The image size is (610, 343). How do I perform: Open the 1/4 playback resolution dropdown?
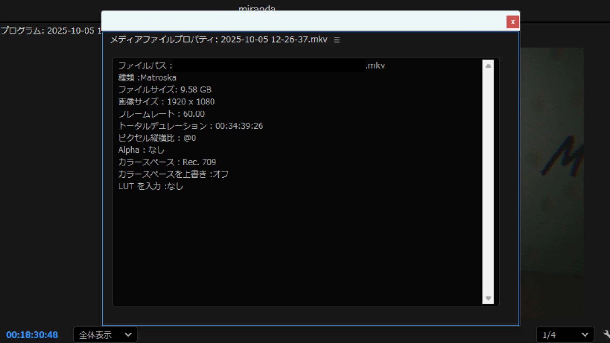[565, 335]
